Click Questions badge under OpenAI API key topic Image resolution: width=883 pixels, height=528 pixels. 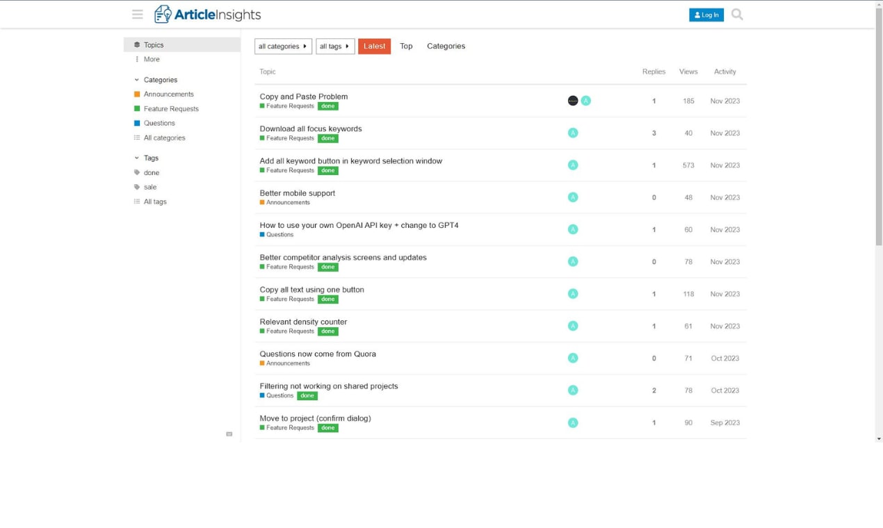[277, 235]
